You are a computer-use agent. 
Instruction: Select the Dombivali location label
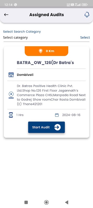25,75
